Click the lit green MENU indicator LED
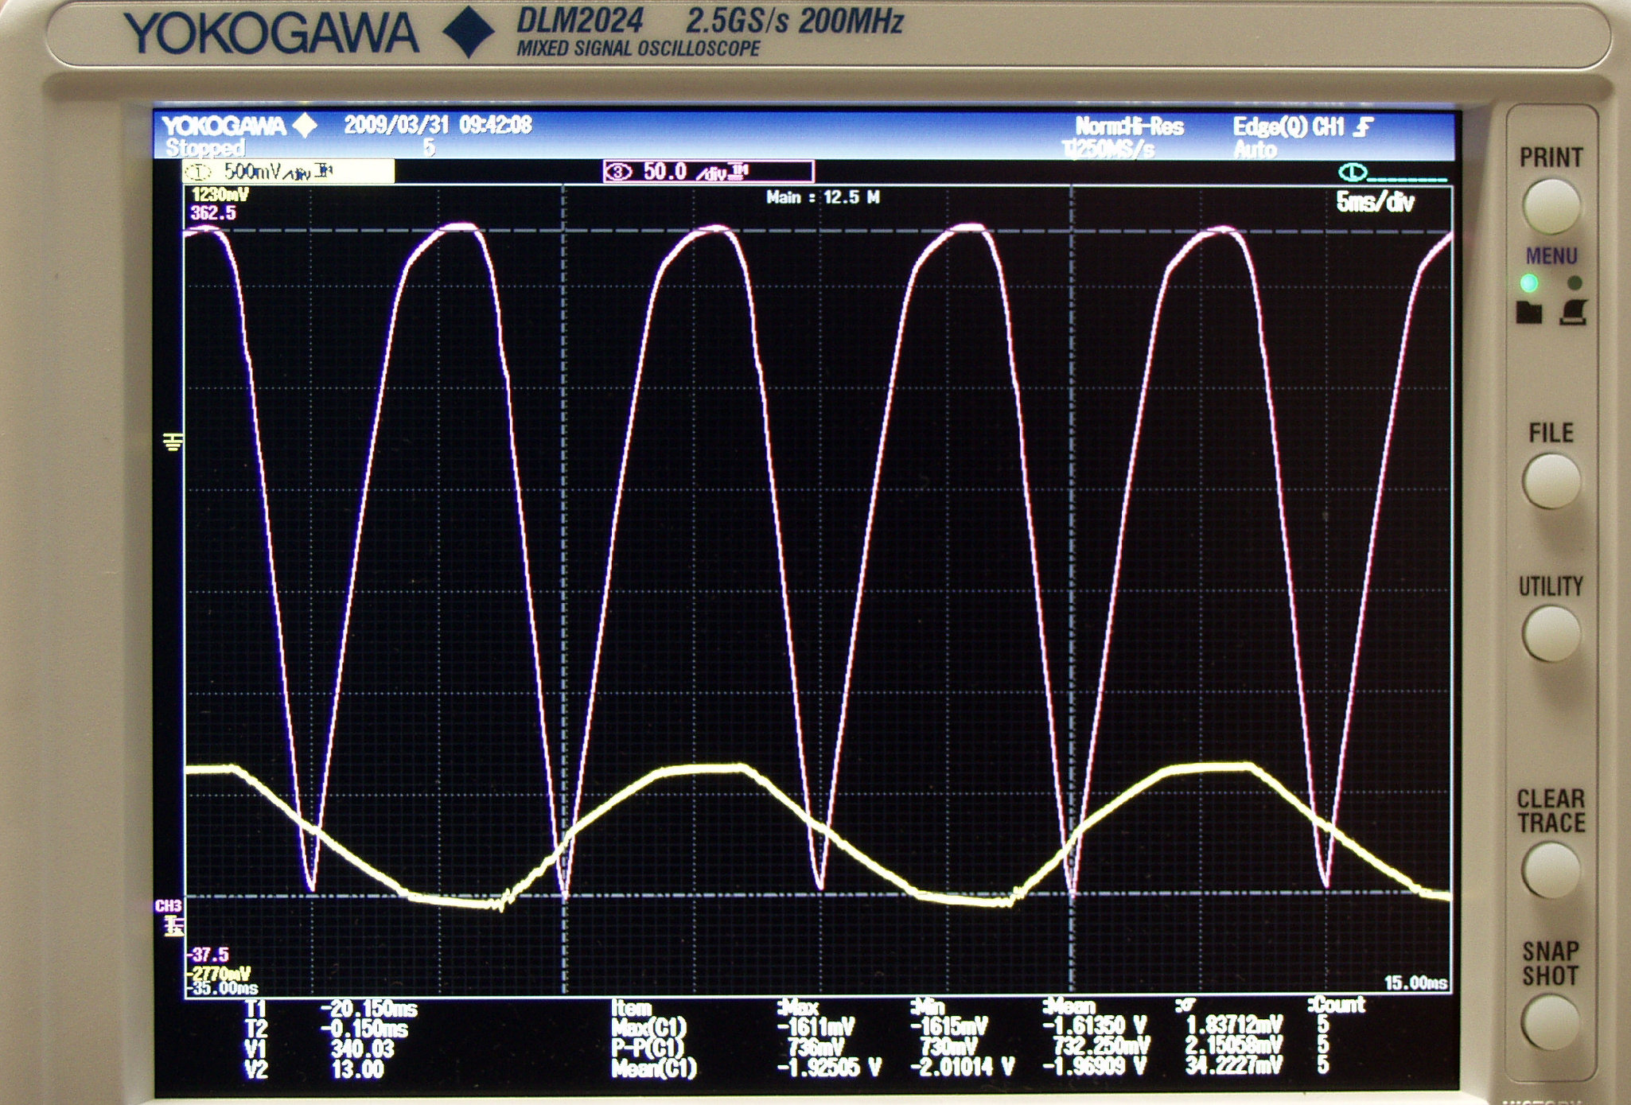The image size is (1631, 1105). pyautogui.click(x=1528, y=283)
